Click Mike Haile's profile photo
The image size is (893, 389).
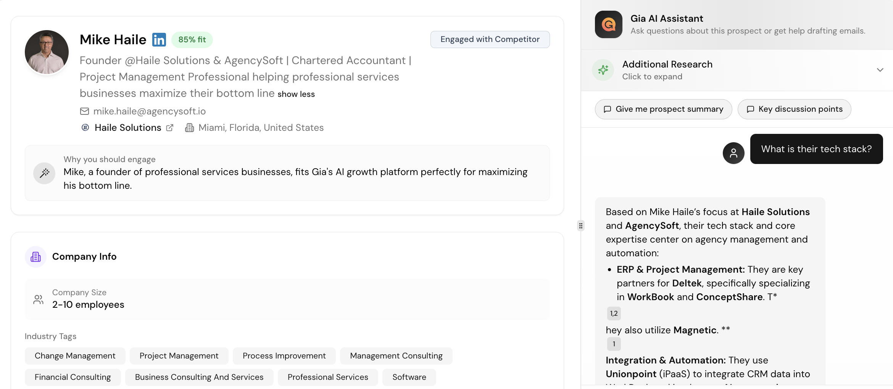pos(46,52)
